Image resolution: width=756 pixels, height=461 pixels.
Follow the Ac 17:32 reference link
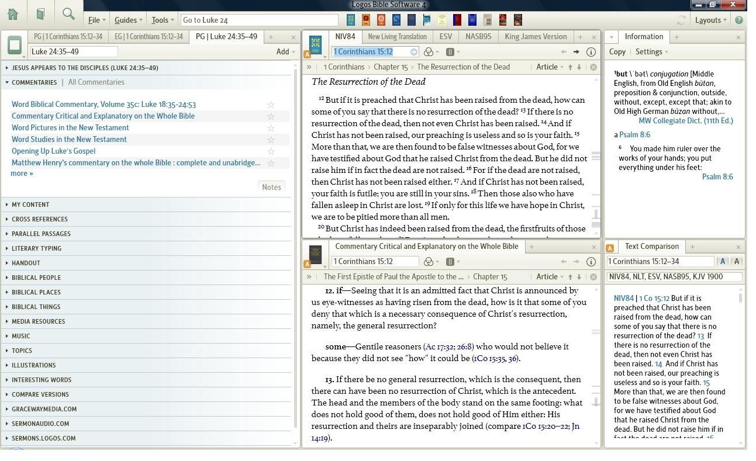441,347
